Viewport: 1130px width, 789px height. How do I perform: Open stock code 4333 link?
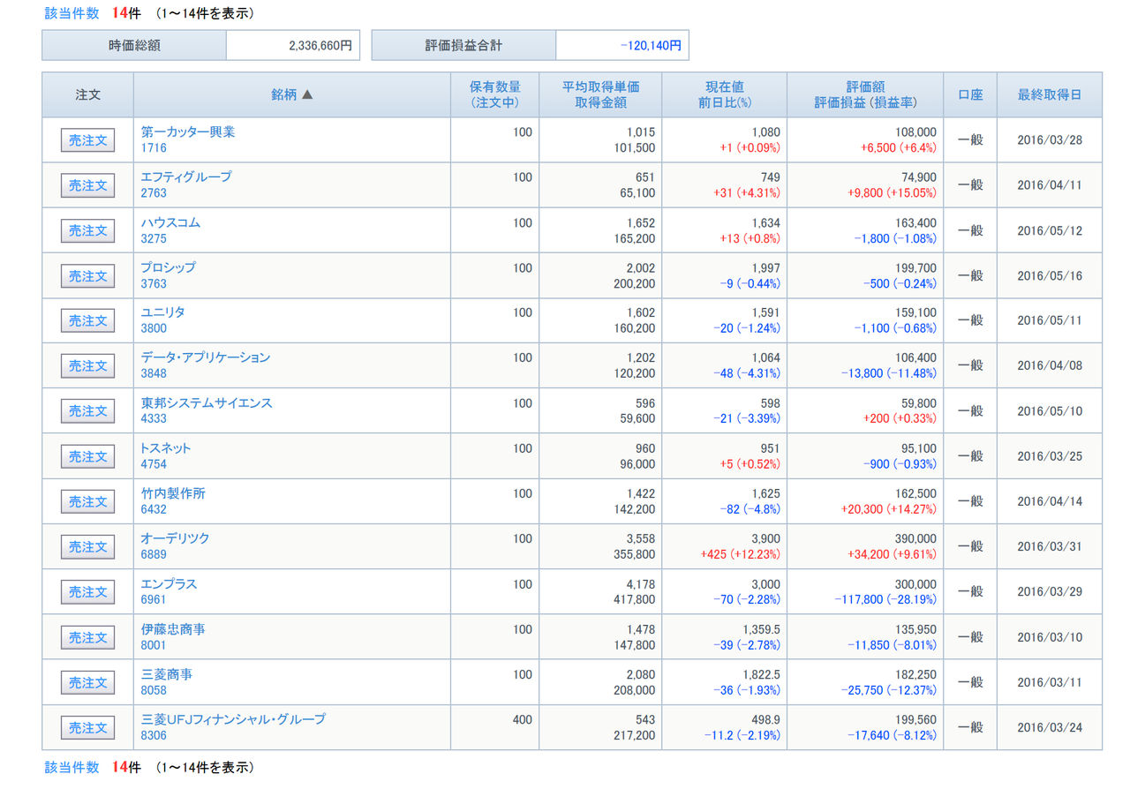tap(154, 419)
